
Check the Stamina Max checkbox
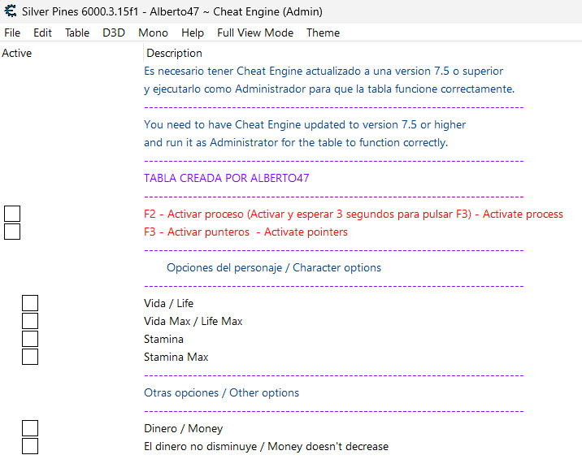pos(30,357)
